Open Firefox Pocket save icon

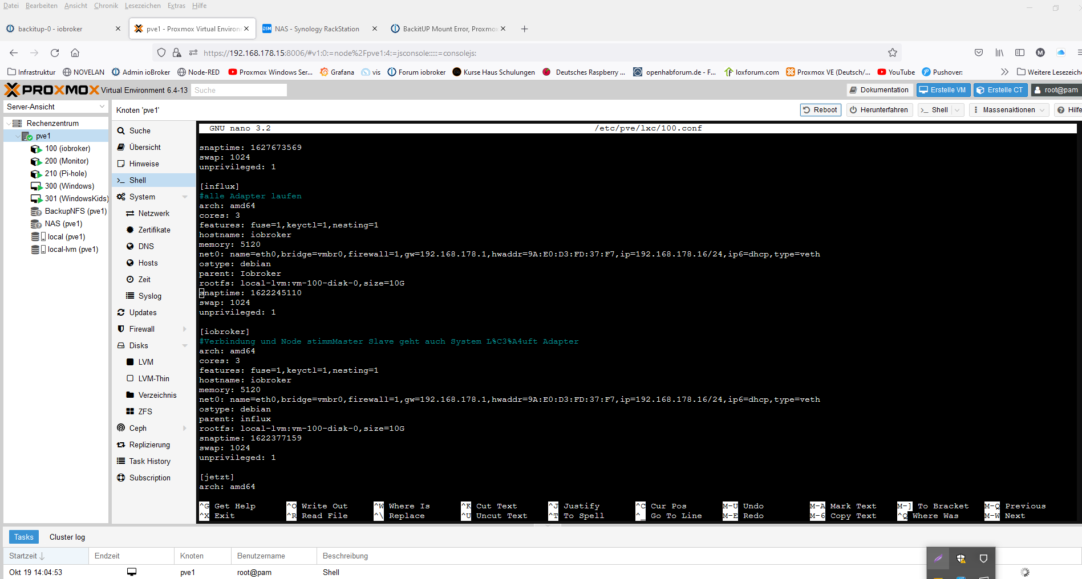coord(979,52)
